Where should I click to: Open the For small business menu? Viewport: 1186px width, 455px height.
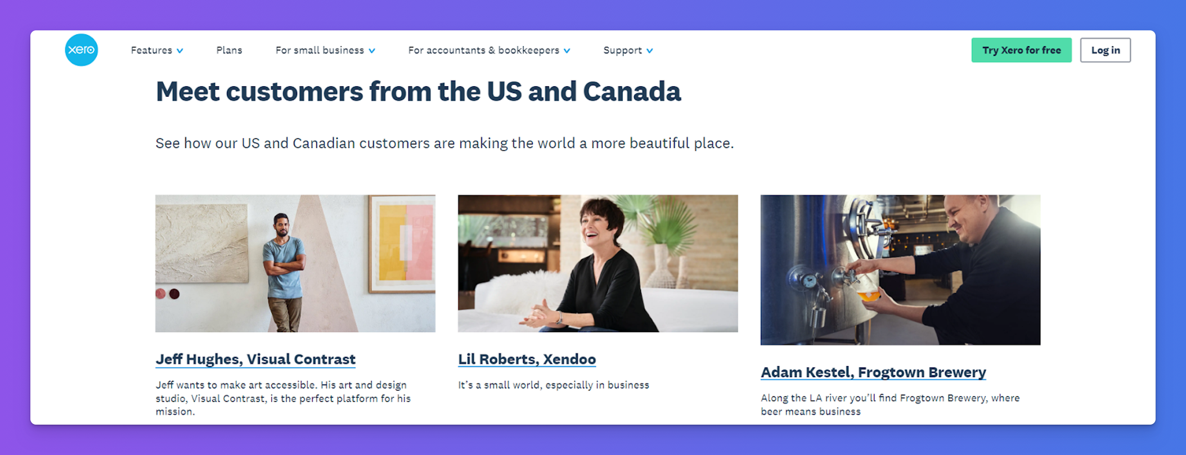[320, 51]
